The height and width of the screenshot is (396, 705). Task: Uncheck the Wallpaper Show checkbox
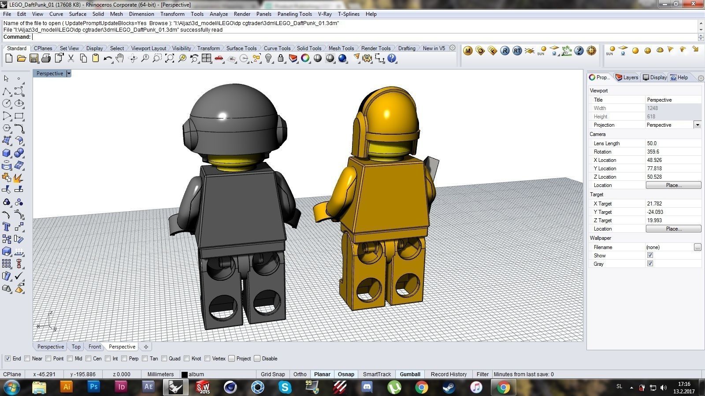tap(650, 255)
